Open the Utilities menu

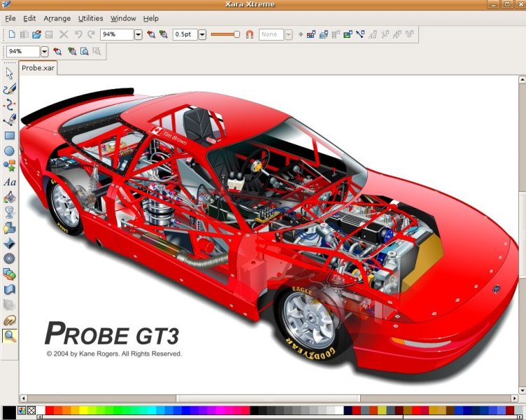[x=90, y=18]
